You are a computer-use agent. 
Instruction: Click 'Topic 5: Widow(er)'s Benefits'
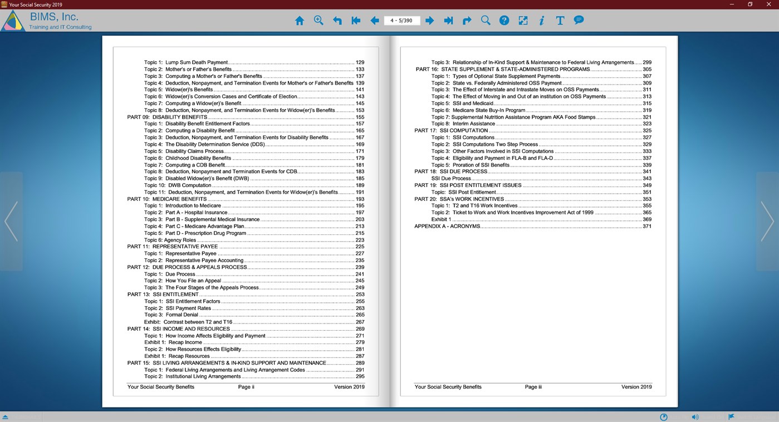pos(254,90)
